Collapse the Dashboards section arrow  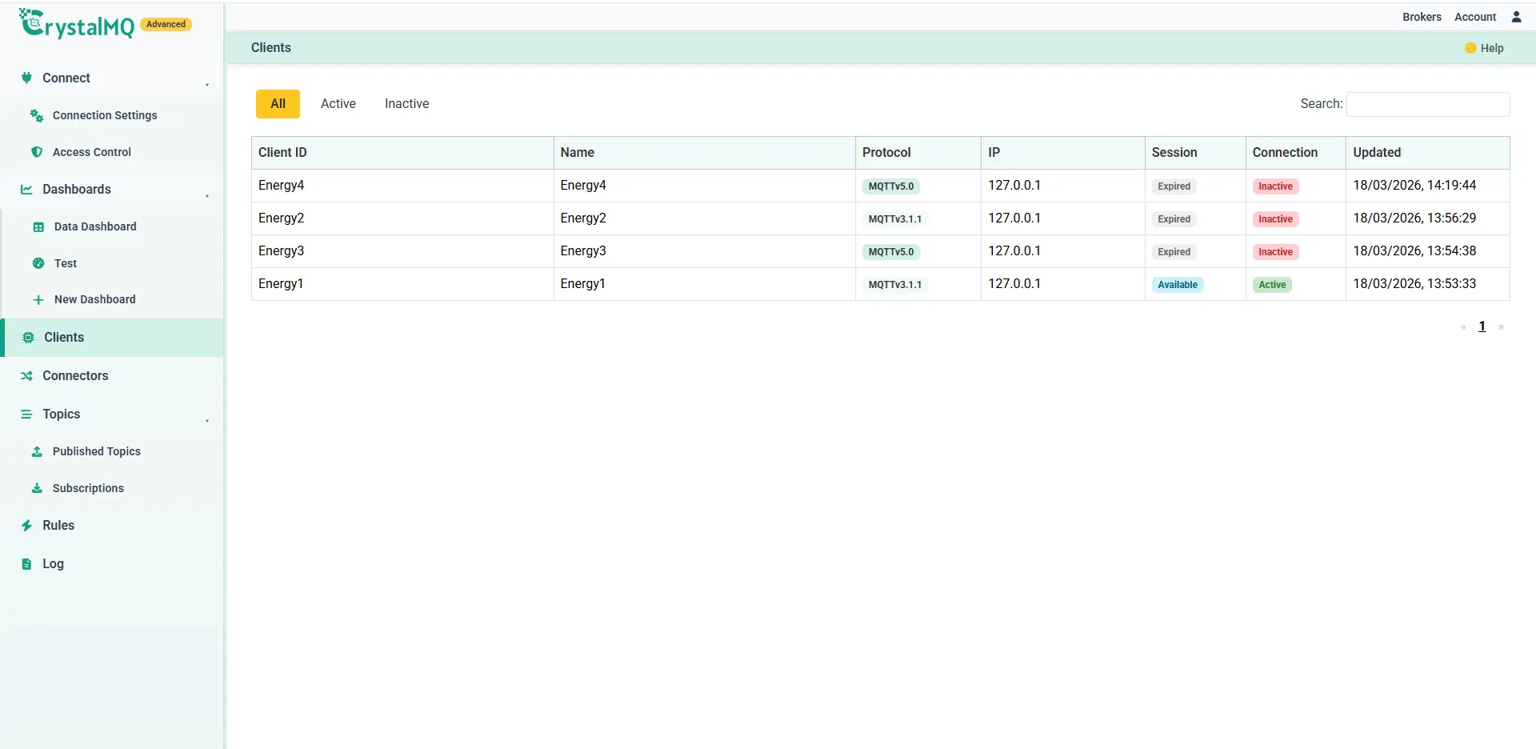[x=207, y=196]
